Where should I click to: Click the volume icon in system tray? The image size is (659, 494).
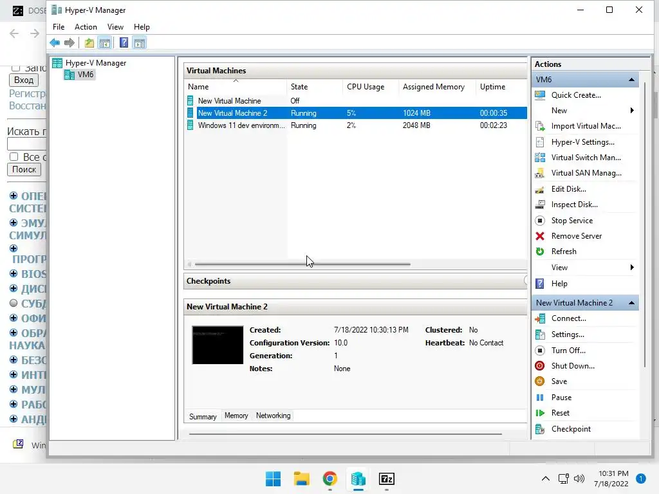click(579, 479)
